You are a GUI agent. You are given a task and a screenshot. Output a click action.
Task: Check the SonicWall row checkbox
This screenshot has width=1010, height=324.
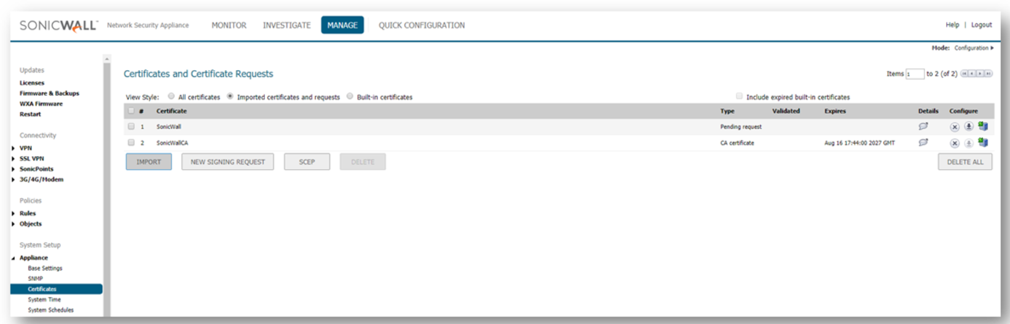(x=131, y=127)
